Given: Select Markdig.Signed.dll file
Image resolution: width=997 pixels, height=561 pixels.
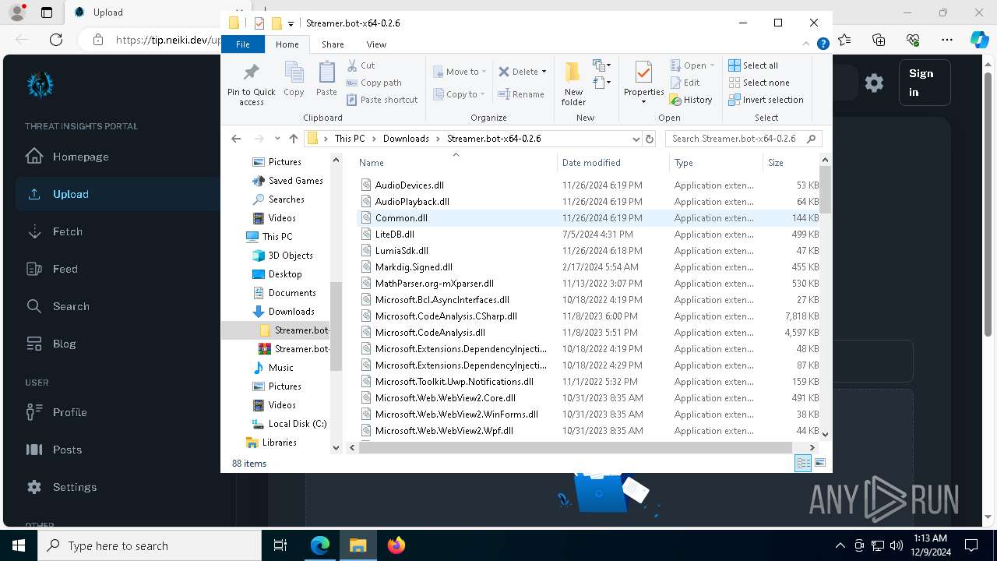Looking at the screenshot, I should coord(413,267).
